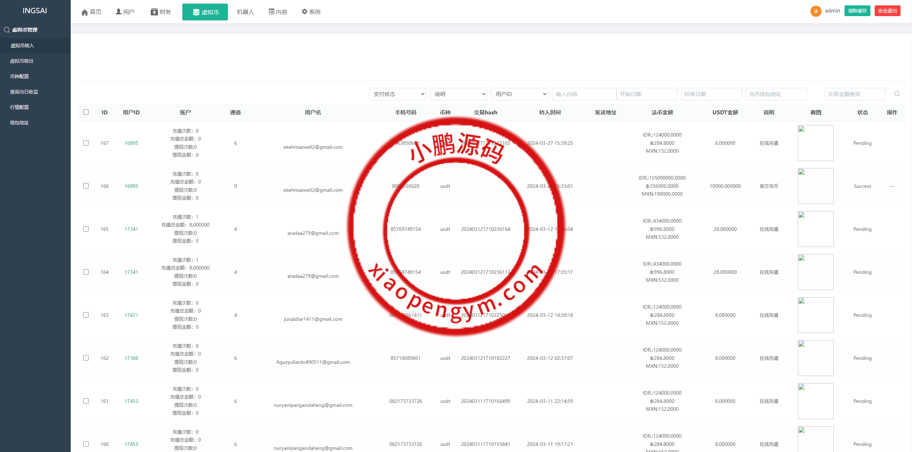Viewport: 912px width, 452px height.
Task: Open the 财务 finance icon tab
Action: [154, 12]
